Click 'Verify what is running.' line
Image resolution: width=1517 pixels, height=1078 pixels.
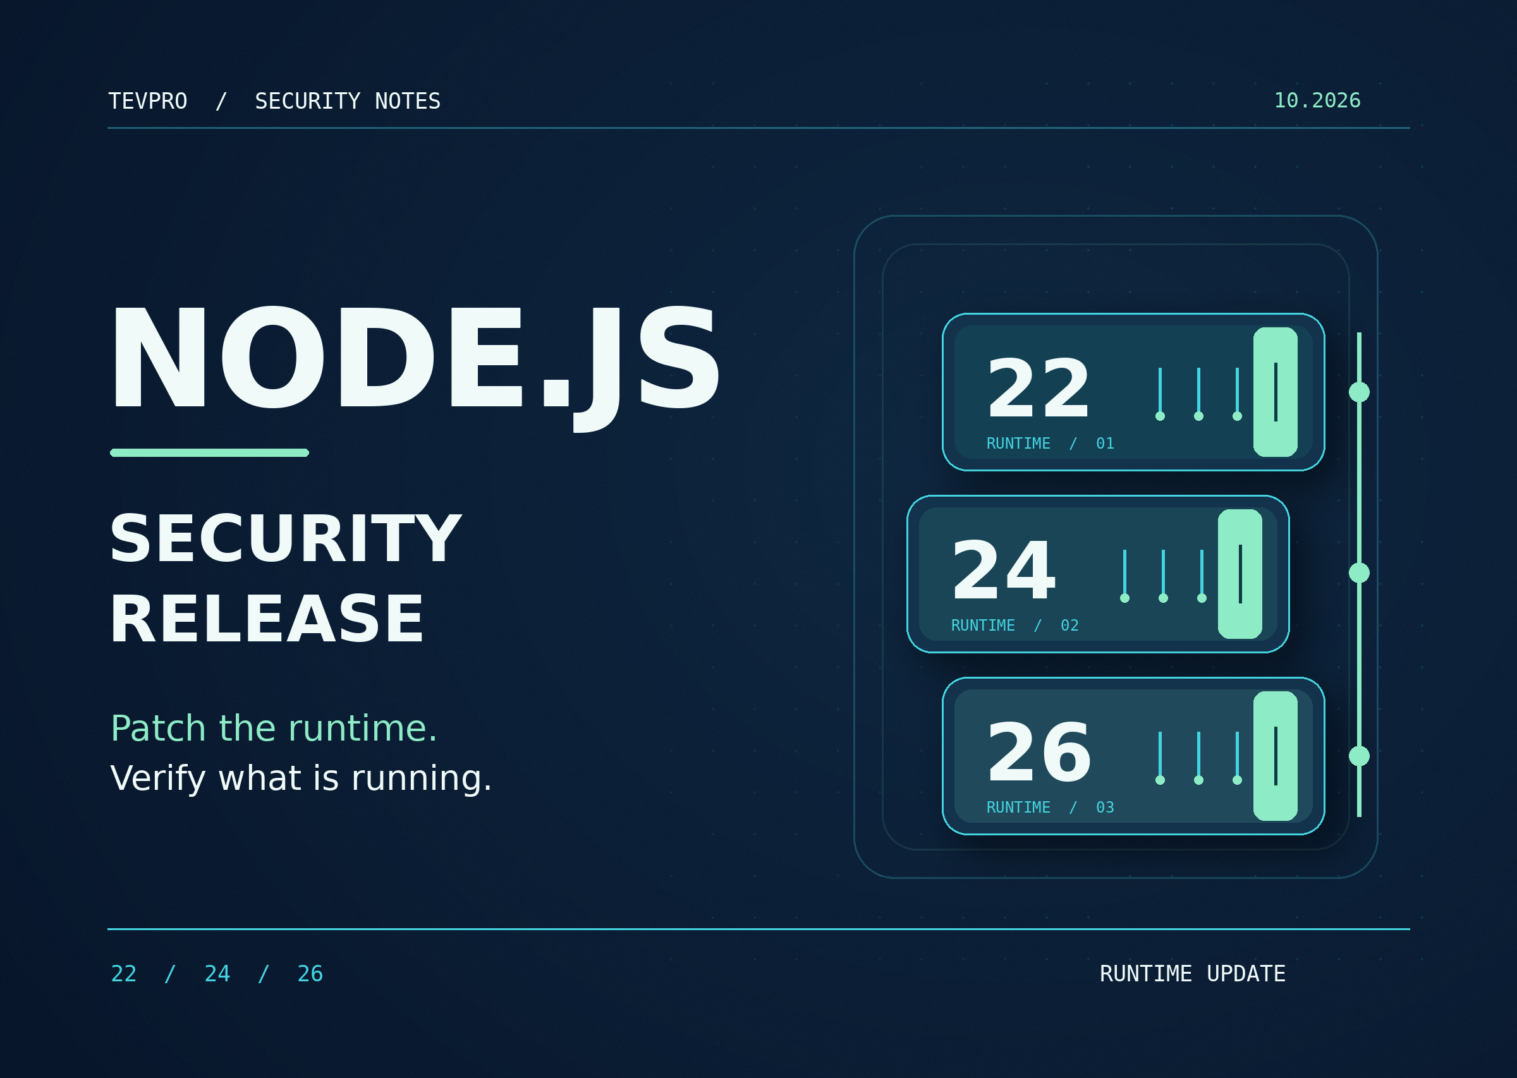(x=301, y=778)
